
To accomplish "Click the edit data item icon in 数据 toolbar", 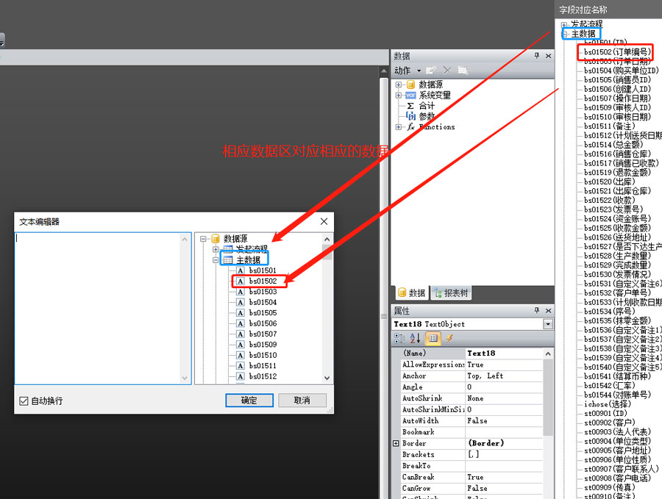I will point(431,71).
